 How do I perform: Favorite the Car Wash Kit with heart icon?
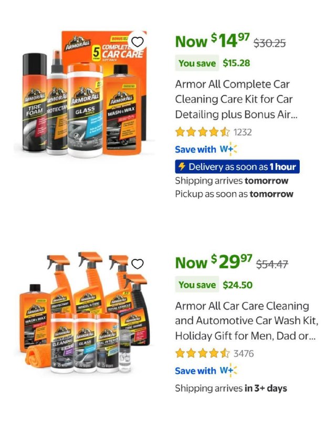[138, 264]
